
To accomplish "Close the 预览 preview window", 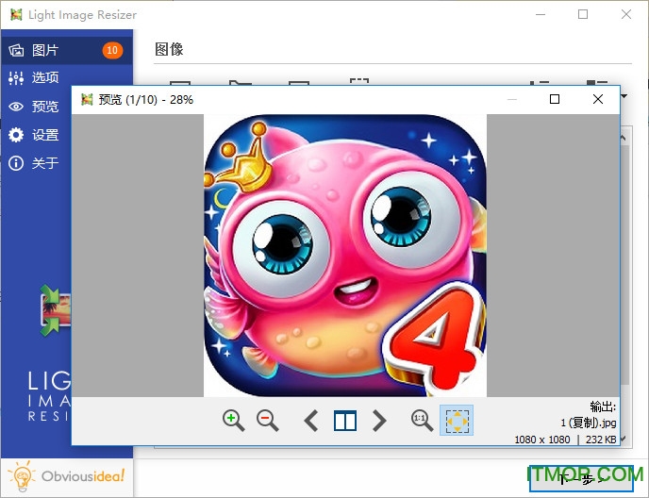I will [x=598, y=99].
